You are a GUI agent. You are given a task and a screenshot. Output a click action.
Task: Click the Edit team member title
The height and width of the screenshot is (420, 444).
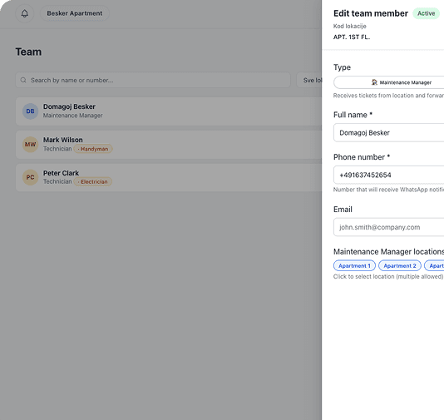[x=371, y=13]
